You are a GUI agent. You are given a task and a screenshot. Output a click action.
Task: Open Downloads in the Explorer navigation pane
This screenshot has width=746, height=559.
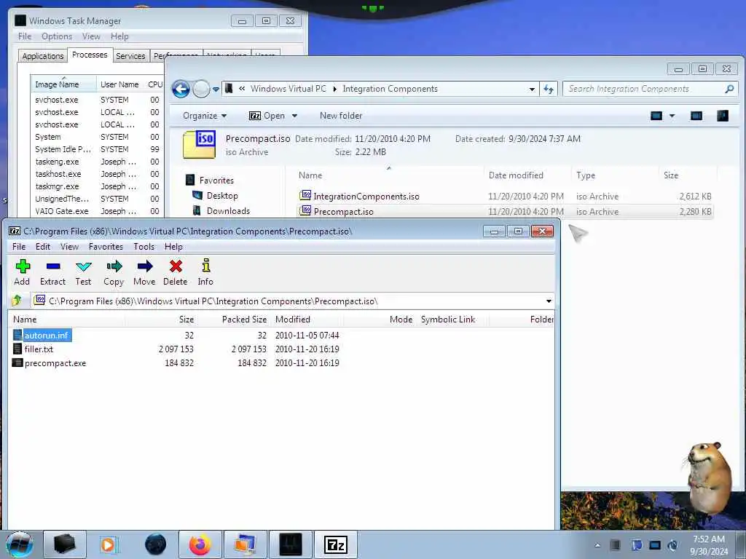click(x=228, y=210)
